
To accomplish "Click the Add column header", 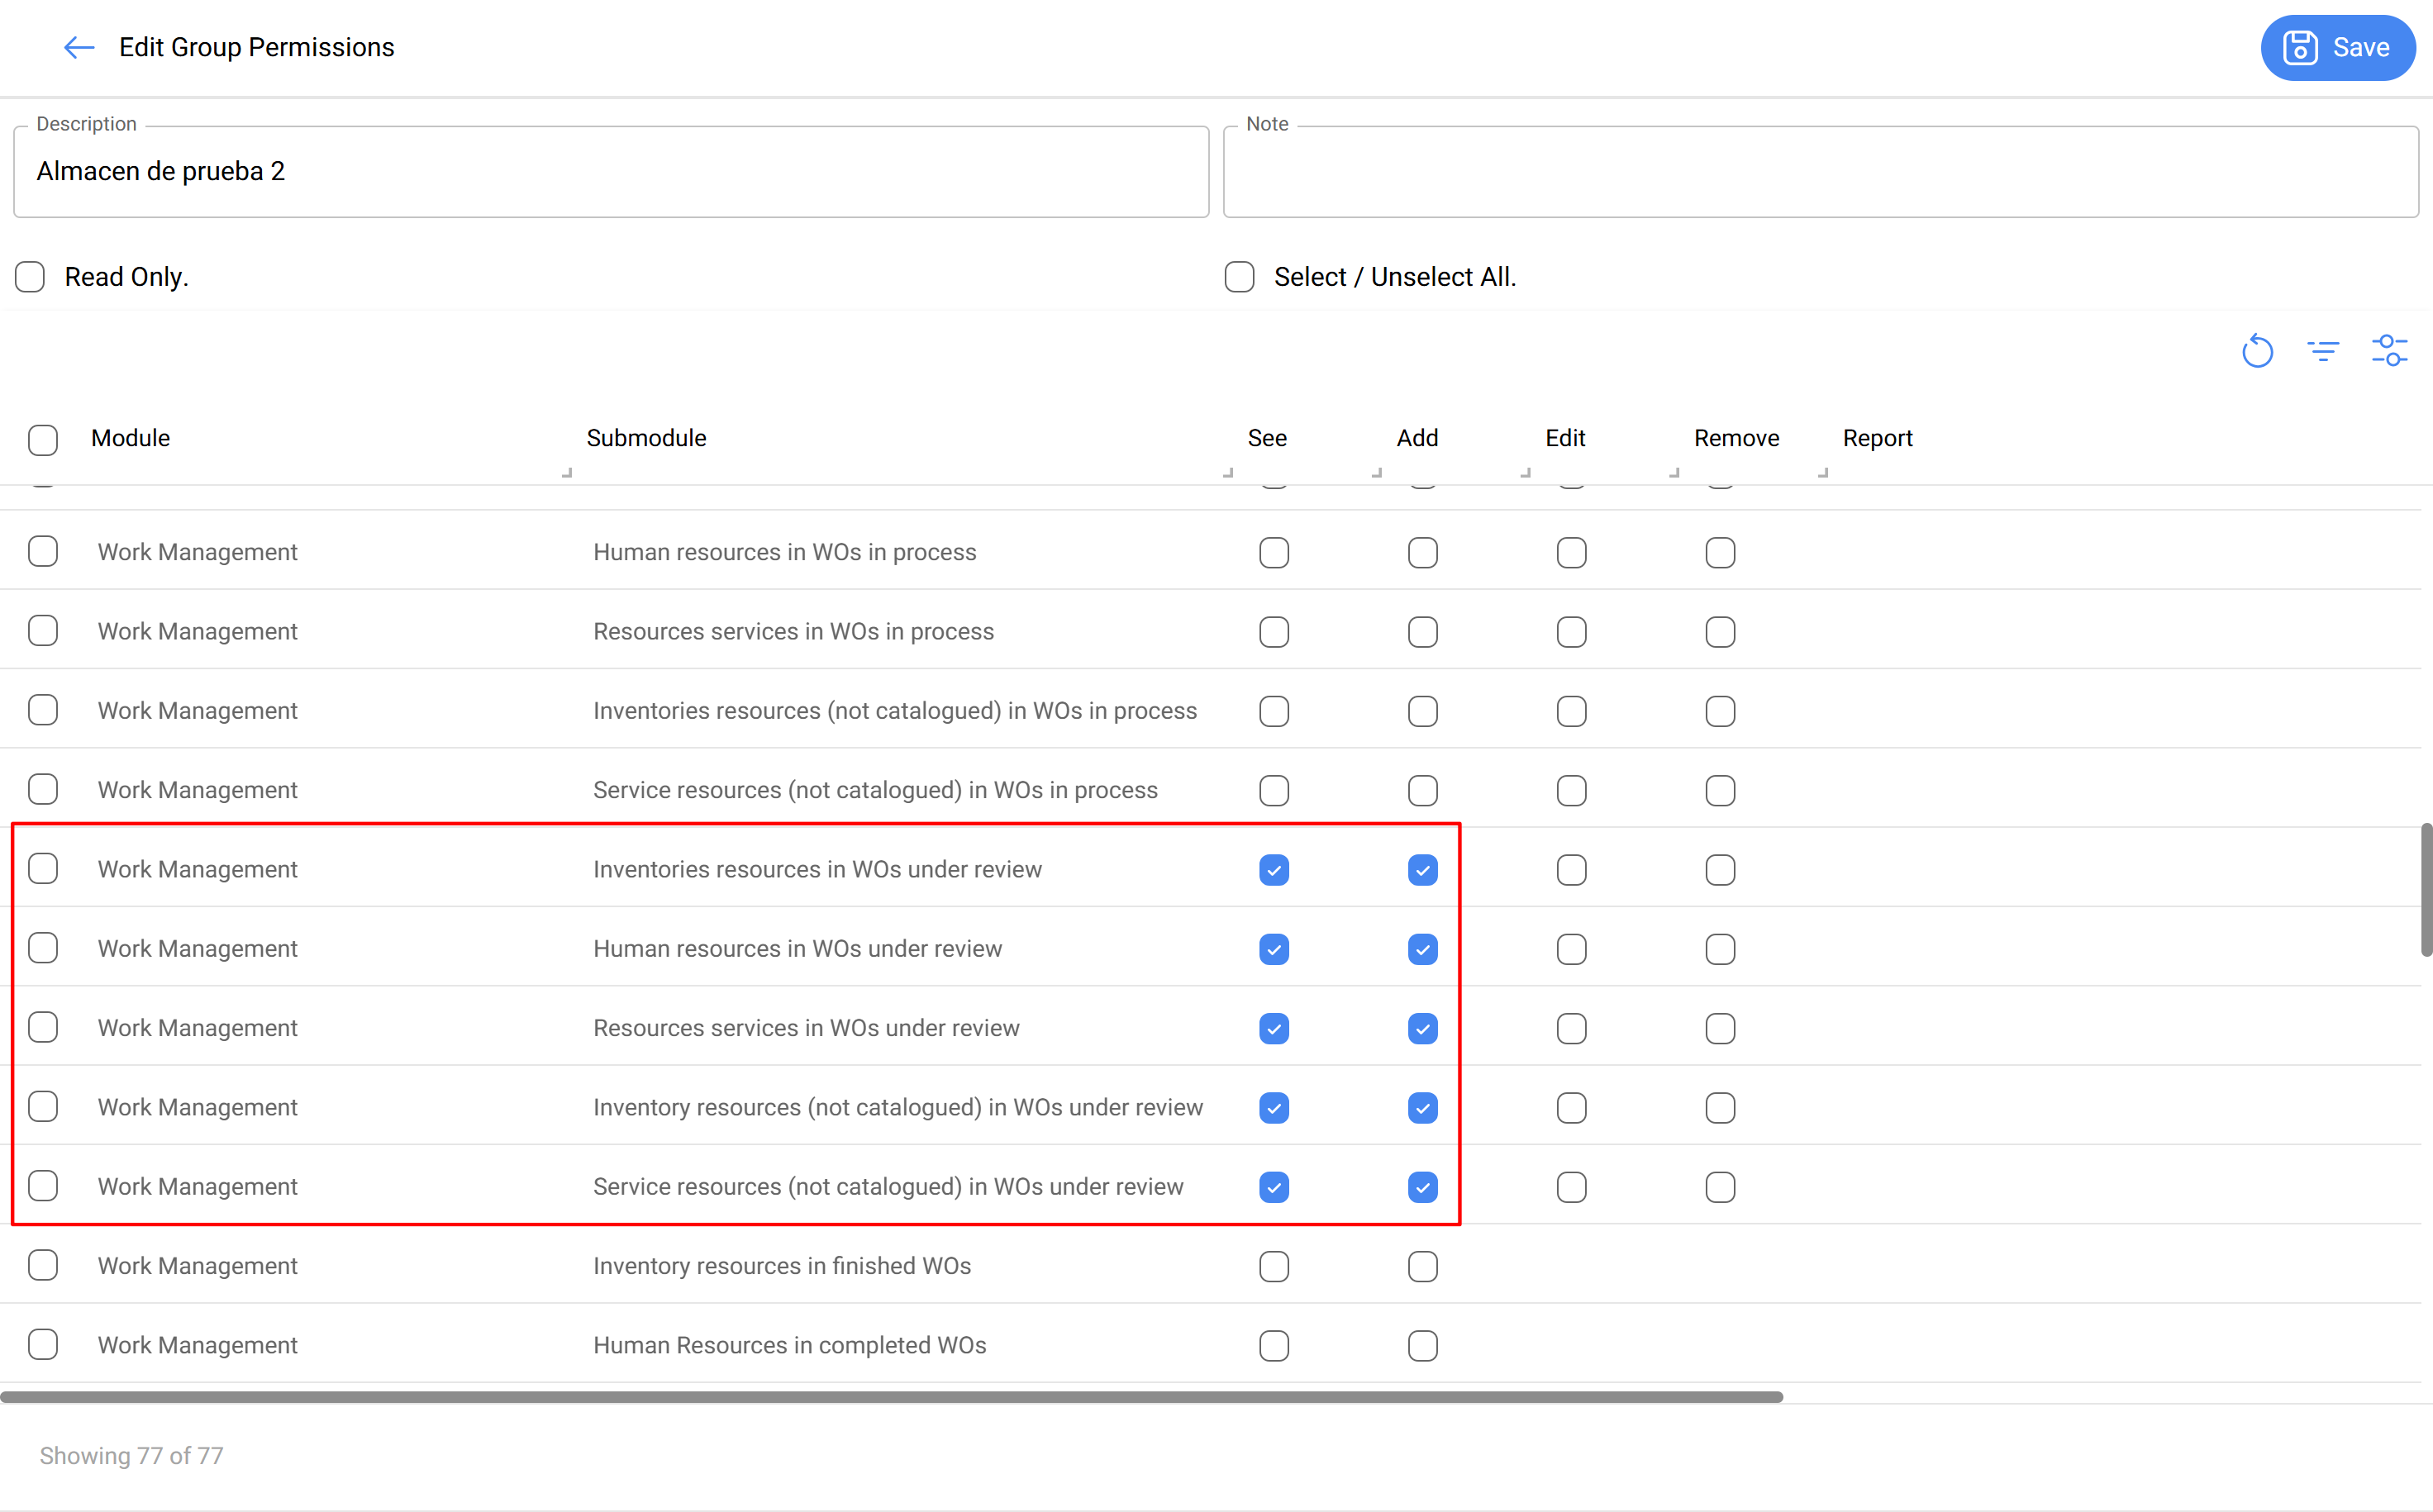I will point(1417,438).
